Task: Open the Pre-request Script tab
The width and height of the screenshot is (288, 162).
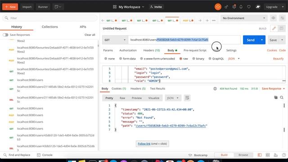Action: click(x=195, y=50)
